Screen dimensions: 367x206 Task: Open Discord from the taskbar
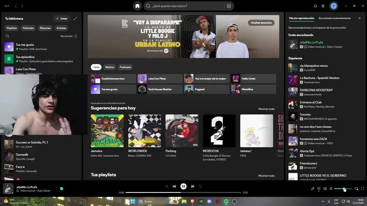coord(209,201)
